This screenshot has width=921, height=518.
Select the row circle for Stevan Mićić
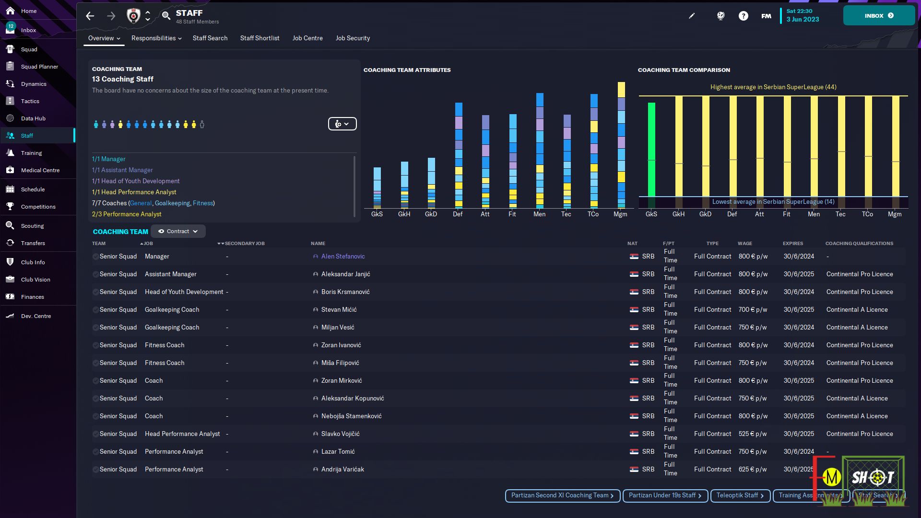(95, 310)
